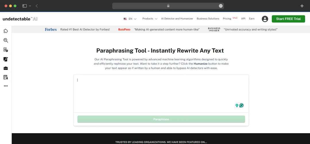Viewport: 310px width, 144px height.
Task: Click the address bar lock icon
Action: pyautogui.click(x=168, y=6)
